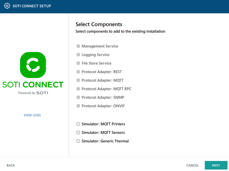Toggle the Management Service checkbox
This screenshot has height=171, width=229.
78,46
